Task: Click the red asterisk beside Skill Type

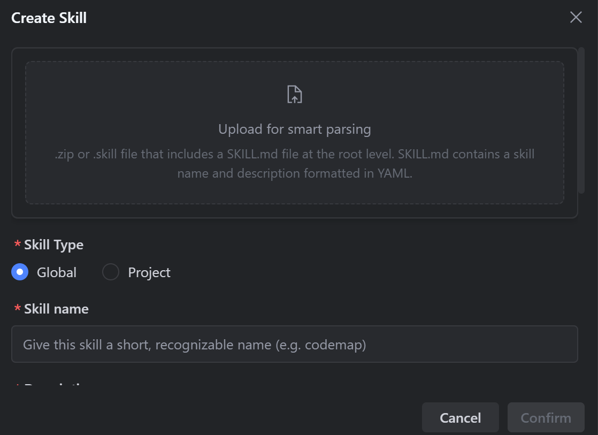Action: point(17,243)
